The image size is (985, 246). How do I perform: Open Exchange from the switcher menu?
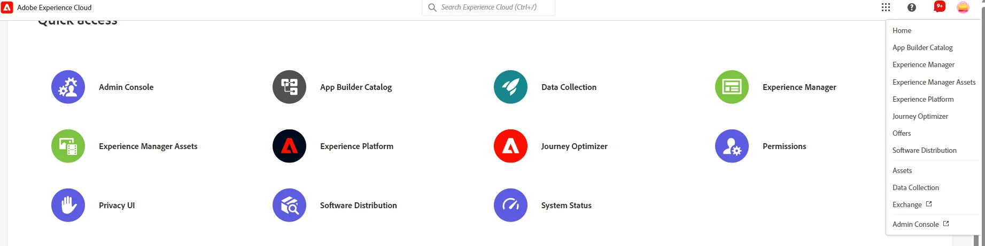coord(907,204)
